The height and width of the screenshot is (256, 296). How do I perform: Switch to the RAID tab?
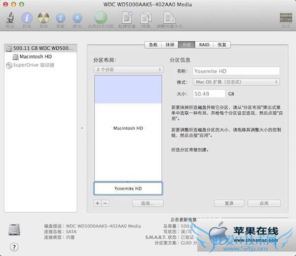pyautogui.click(x=204, y=45)
